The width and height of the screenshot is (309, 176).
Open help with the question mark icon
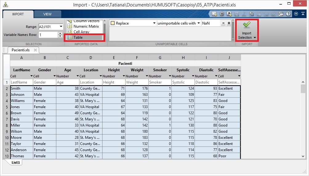[288, 14]
